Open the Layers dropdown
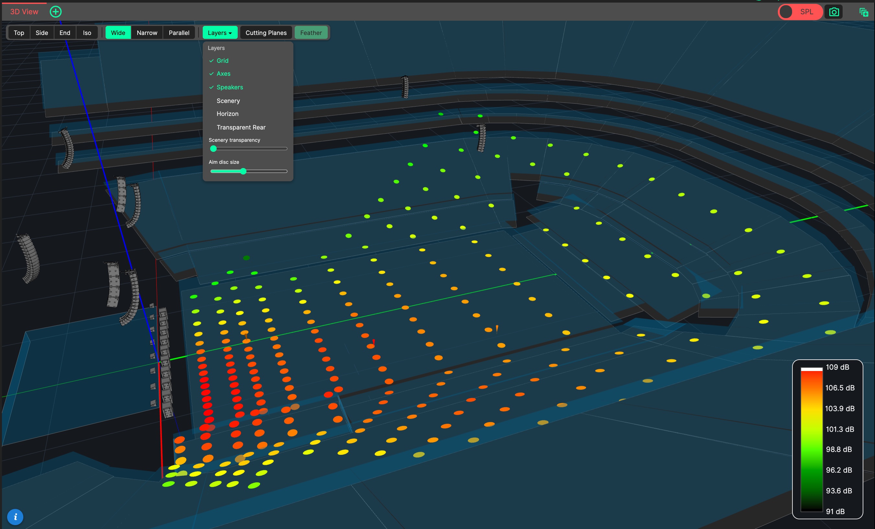Screen dimensions: 875x529 coord(220,33)
